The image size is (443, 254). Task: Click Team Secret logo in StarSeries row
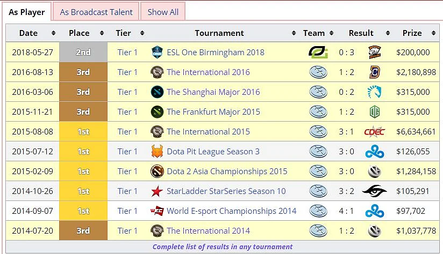tap(375, 191)
